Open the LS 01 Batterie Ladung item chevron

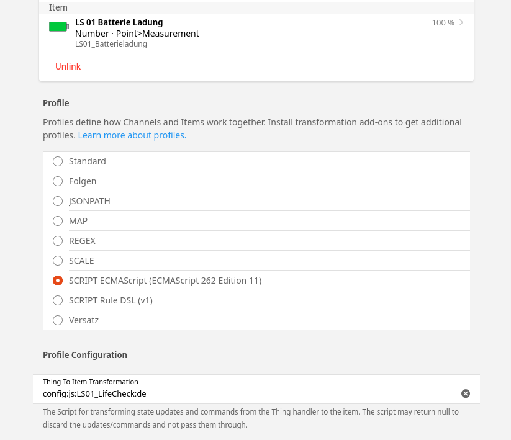(x=461, y=22)
